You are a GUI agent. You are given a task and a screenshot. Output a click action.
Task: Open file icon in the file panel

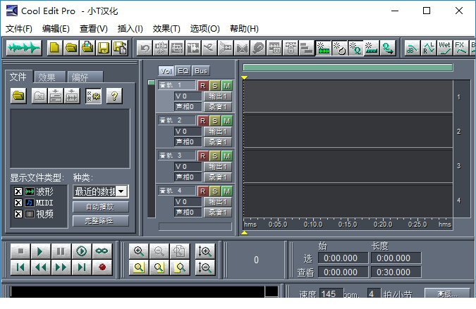coord(18,96)
